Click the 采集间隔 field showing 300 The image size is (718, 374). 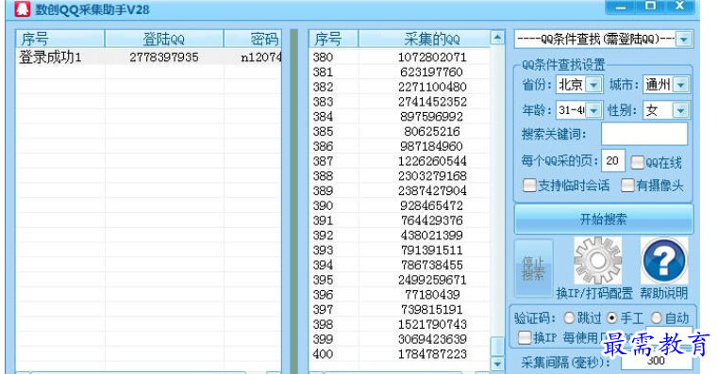[x=656, y=360]
